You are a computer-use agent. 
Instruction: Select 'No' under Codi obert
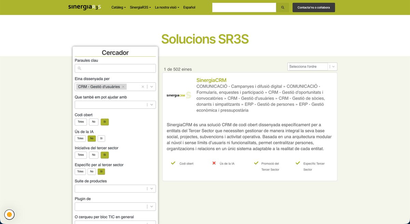coord(94,122)
